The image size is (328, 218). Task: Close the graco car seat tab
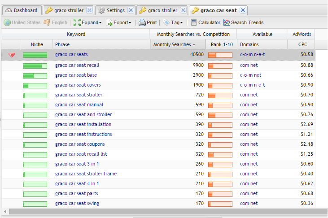point(243,10)
